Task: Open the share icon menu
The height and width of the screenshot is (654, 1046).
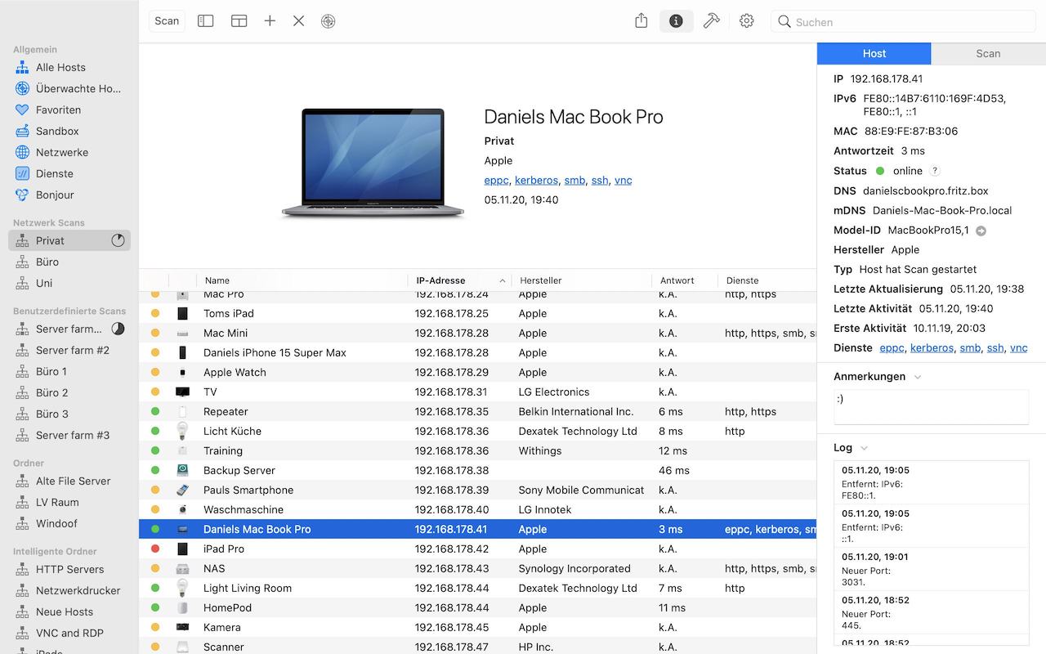Action: (x=641, y=21)
